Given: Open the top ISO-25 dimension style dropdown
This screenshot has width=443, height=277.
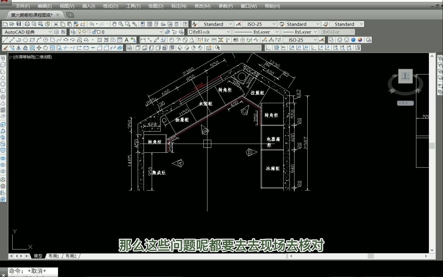Looking at the screenshot, I should pos(274,24).
